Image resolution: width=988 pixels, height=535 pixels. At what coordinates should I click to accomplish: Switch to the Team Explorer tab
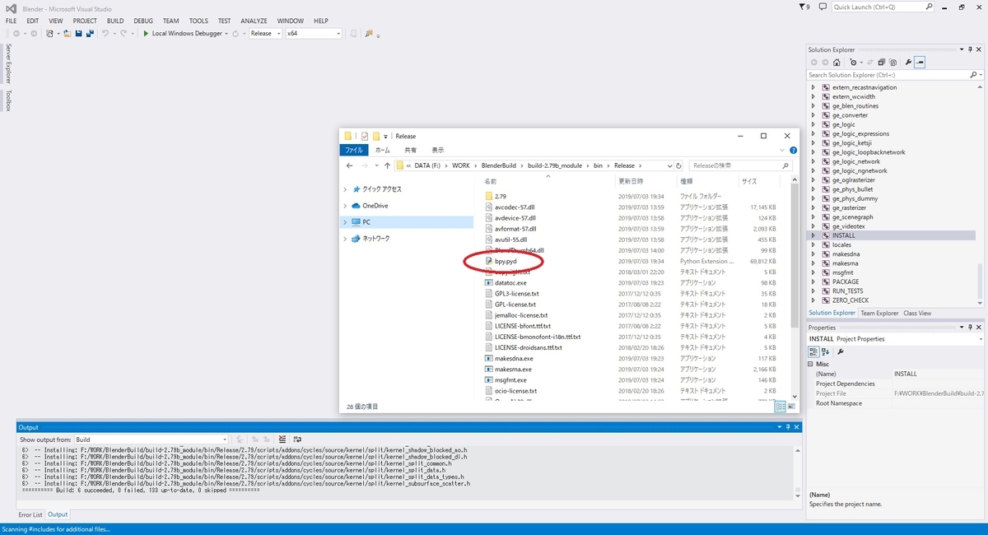pos(879,313)
